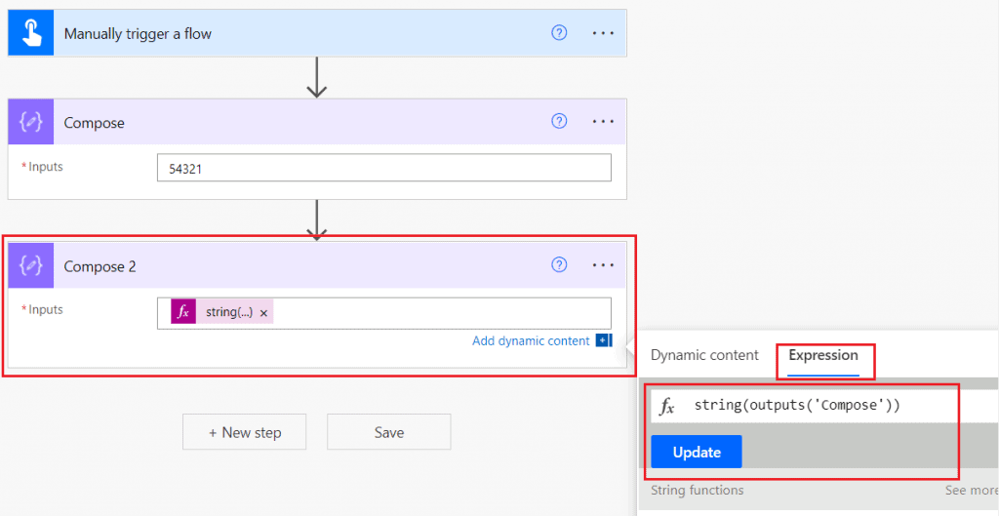The image size is (999, 516).
Task: Select the Expression tab
Action: [823, 355]
